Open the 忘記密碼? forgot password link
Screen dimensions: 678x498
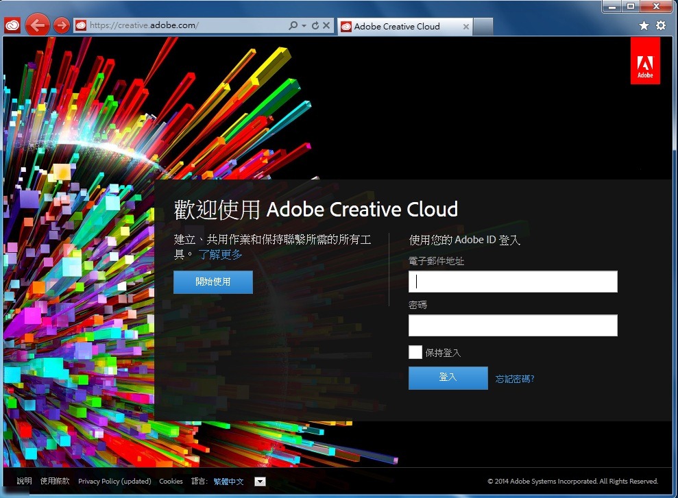tap(515, 379)
